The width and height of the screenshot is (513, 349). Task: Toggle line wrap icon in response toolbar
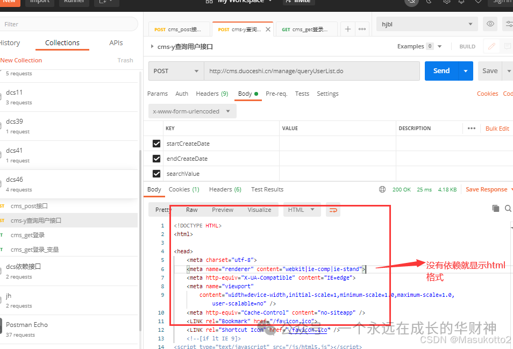point(333,210)
